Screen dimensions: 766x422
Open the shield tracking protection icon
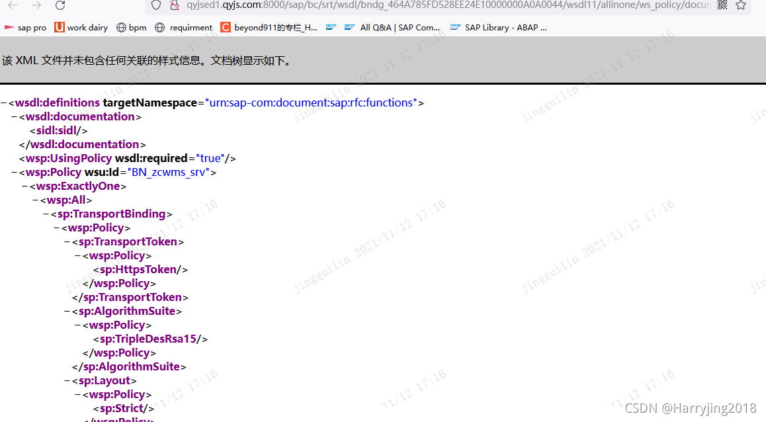tap(156, 5)
